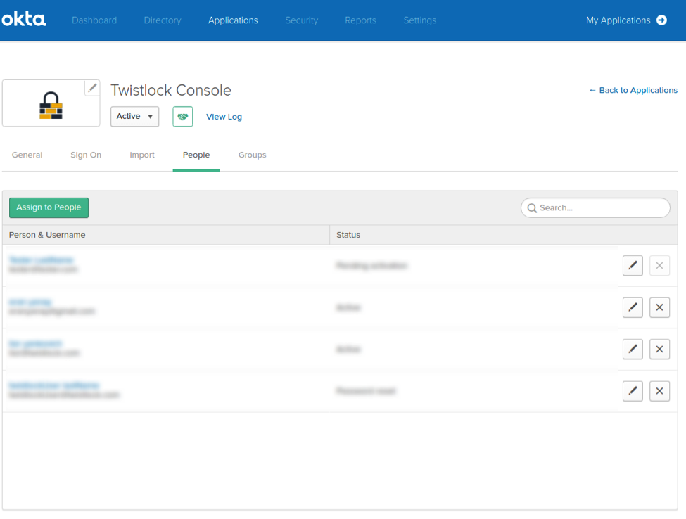
Task: Remove the Pending activation user assignment
Action: coord(659,265)
